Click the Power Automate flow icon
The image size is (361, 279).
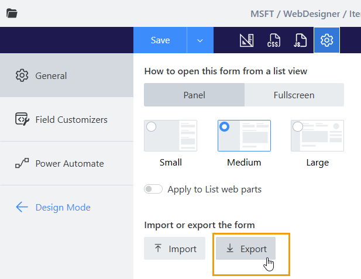click(x=22, y=164)
